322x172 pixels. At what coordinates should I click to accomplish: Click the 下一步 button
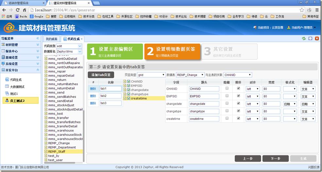pyautogui.click(x=276, y=159)
